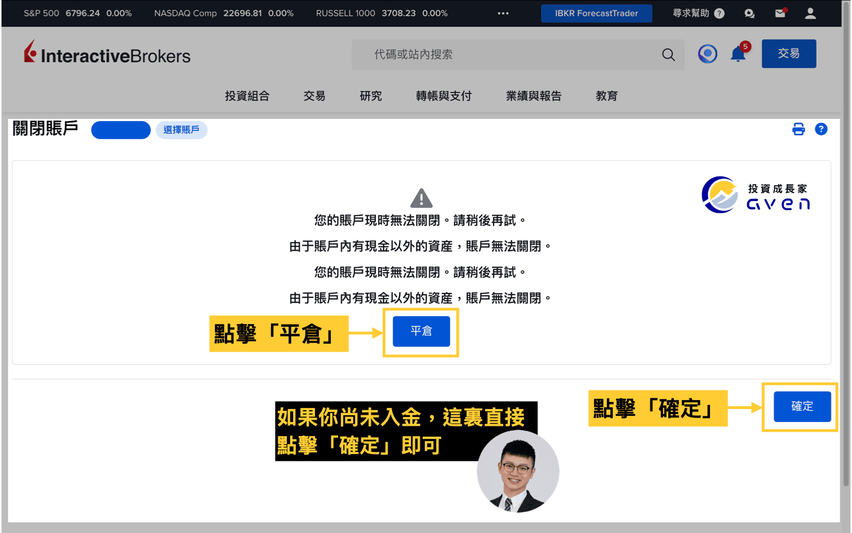
Task: Open the 業績與報告 menu
Action: (533, 96)
